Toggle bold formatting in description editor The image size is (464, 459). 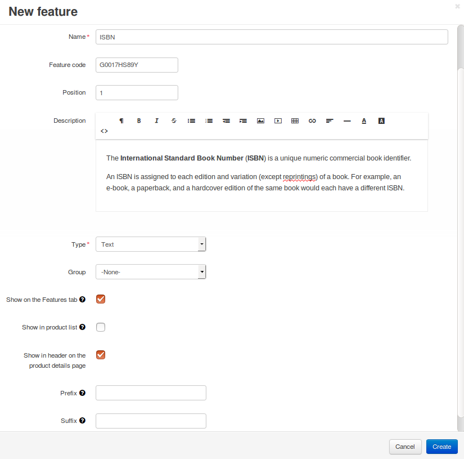pyautogui.click(x=139, y=121)
